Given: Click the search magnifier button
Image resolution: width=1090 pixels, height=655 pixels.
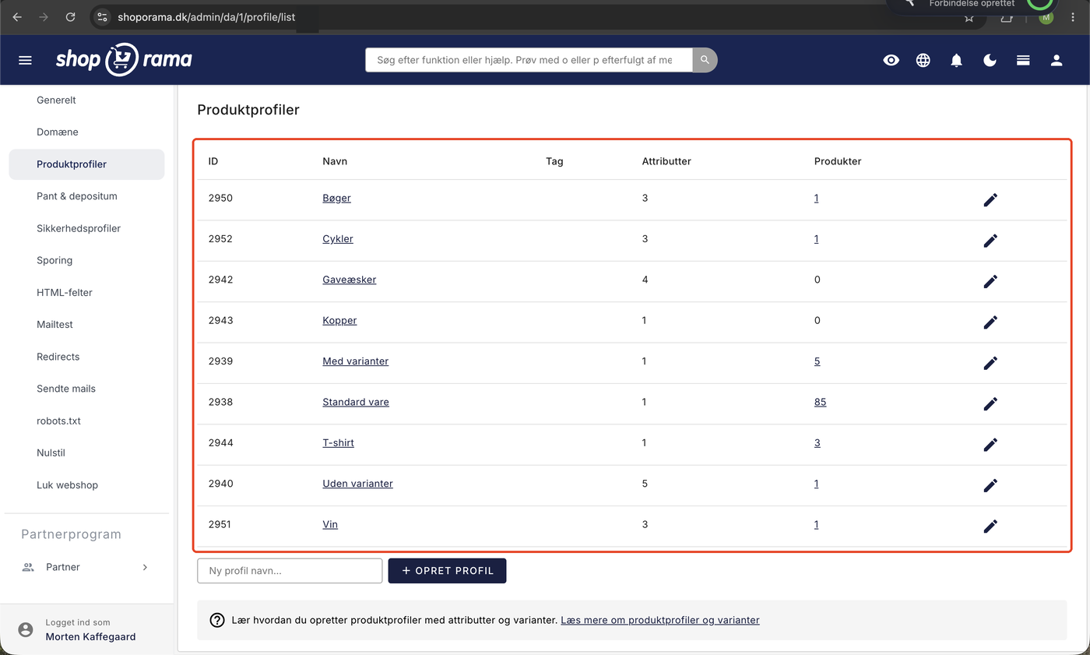Looking at the screenshot, I should click(x=705, y=60).
